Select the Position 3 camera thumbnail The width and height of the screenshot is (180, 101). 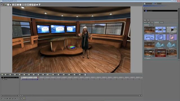[x=172, y=30]
